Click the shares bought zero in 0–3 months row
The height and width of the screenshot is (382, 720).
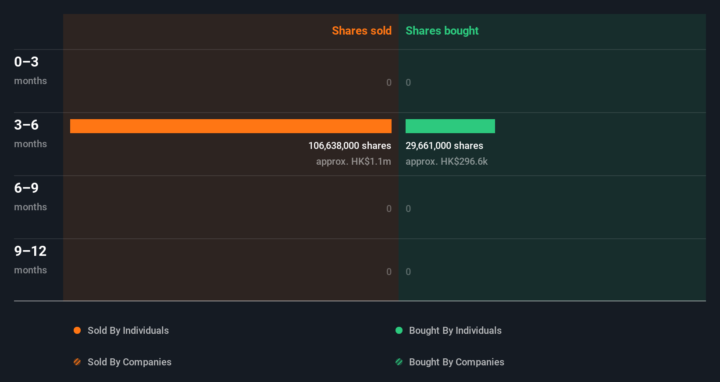pos(408,82)
